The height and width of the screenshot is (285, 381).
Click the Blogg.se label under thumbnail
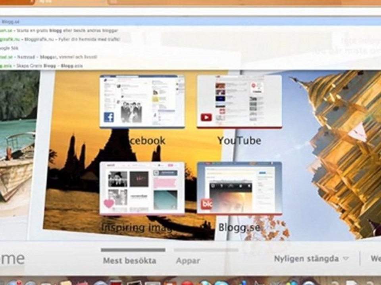[239, 227]
